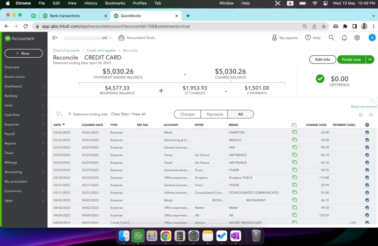
Task: Open Chrome extensions puzzle icon
Action: 345,26
